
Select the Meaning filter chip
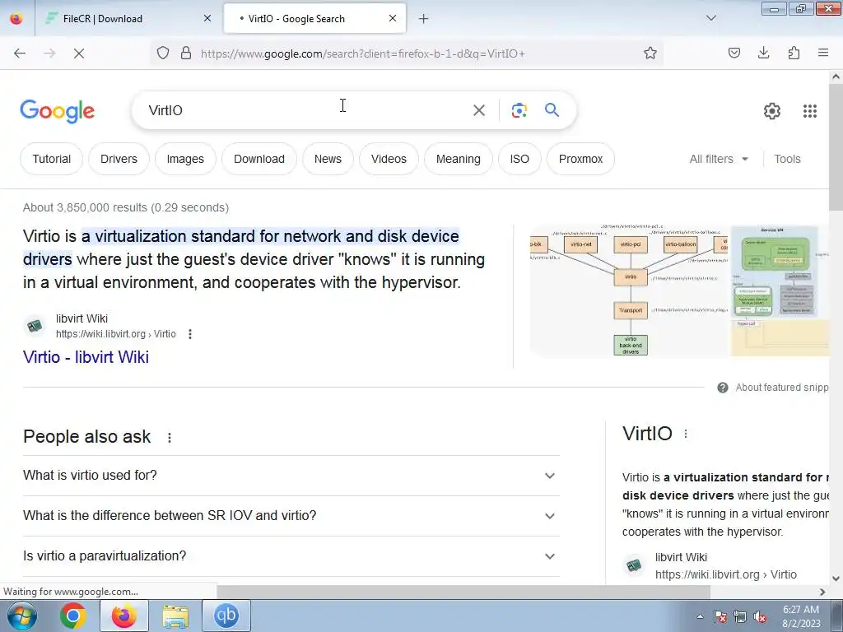pyautogui.click(x=458, y=159)
